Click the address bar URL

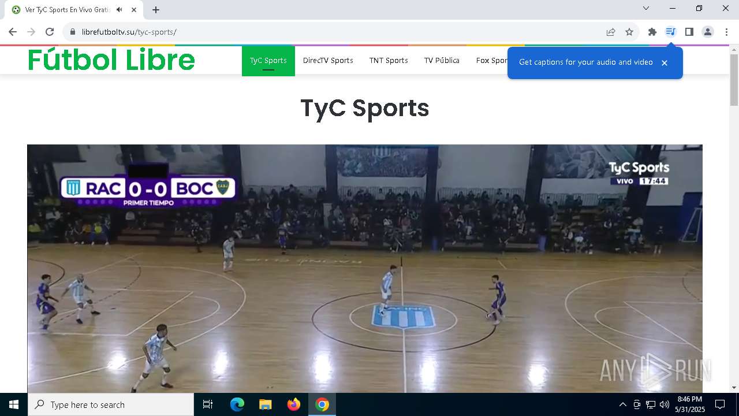[129, 32]
